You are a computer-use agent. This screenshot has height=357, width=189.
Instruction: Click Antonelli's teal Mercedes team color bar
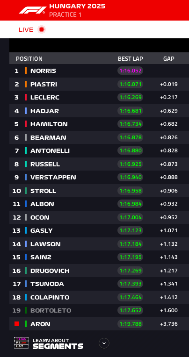26,150
